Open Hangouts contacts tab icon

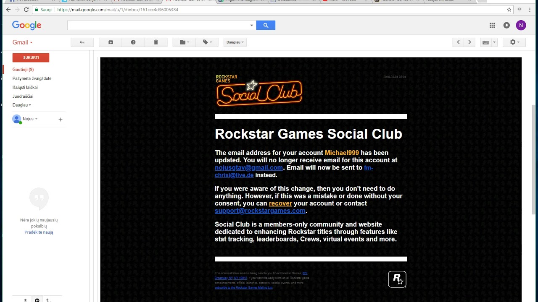(x=25, y=300)
